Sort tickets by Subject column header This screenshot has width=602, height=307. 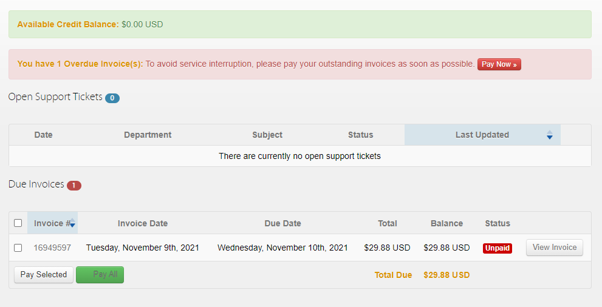coord(267,135)
